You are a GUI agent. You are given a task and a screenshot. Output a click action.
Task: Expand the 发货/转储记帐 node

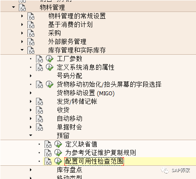31,101
